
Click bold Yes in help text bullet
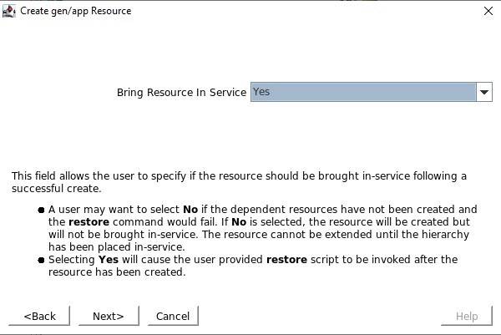[x=109, y=260]
